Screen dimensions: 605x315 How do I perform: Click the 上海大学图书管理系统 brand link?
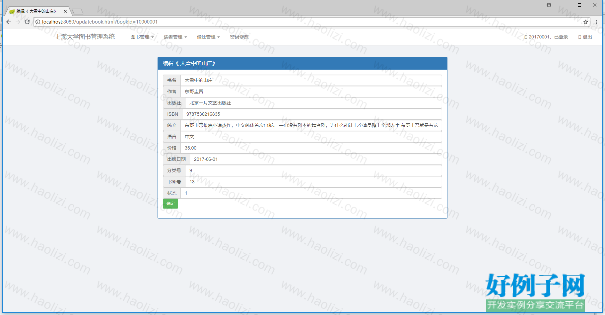tap(85, 36)
